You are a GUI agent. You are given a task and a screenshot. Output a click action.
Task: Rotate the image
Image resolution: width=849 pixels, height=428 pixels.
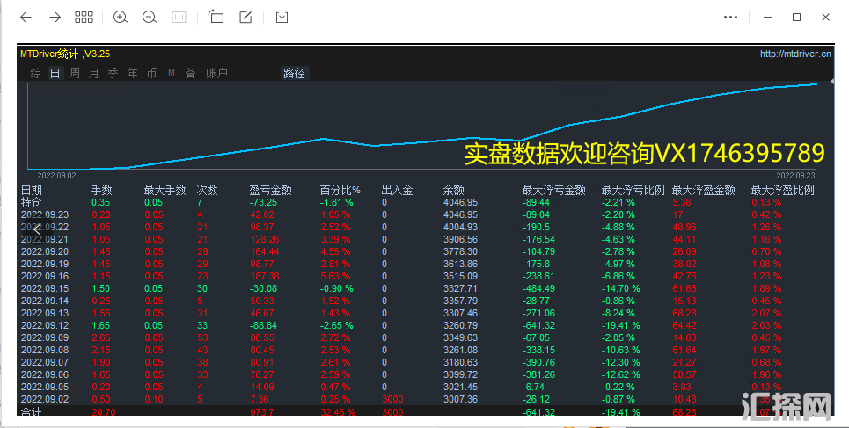[216, 17]
